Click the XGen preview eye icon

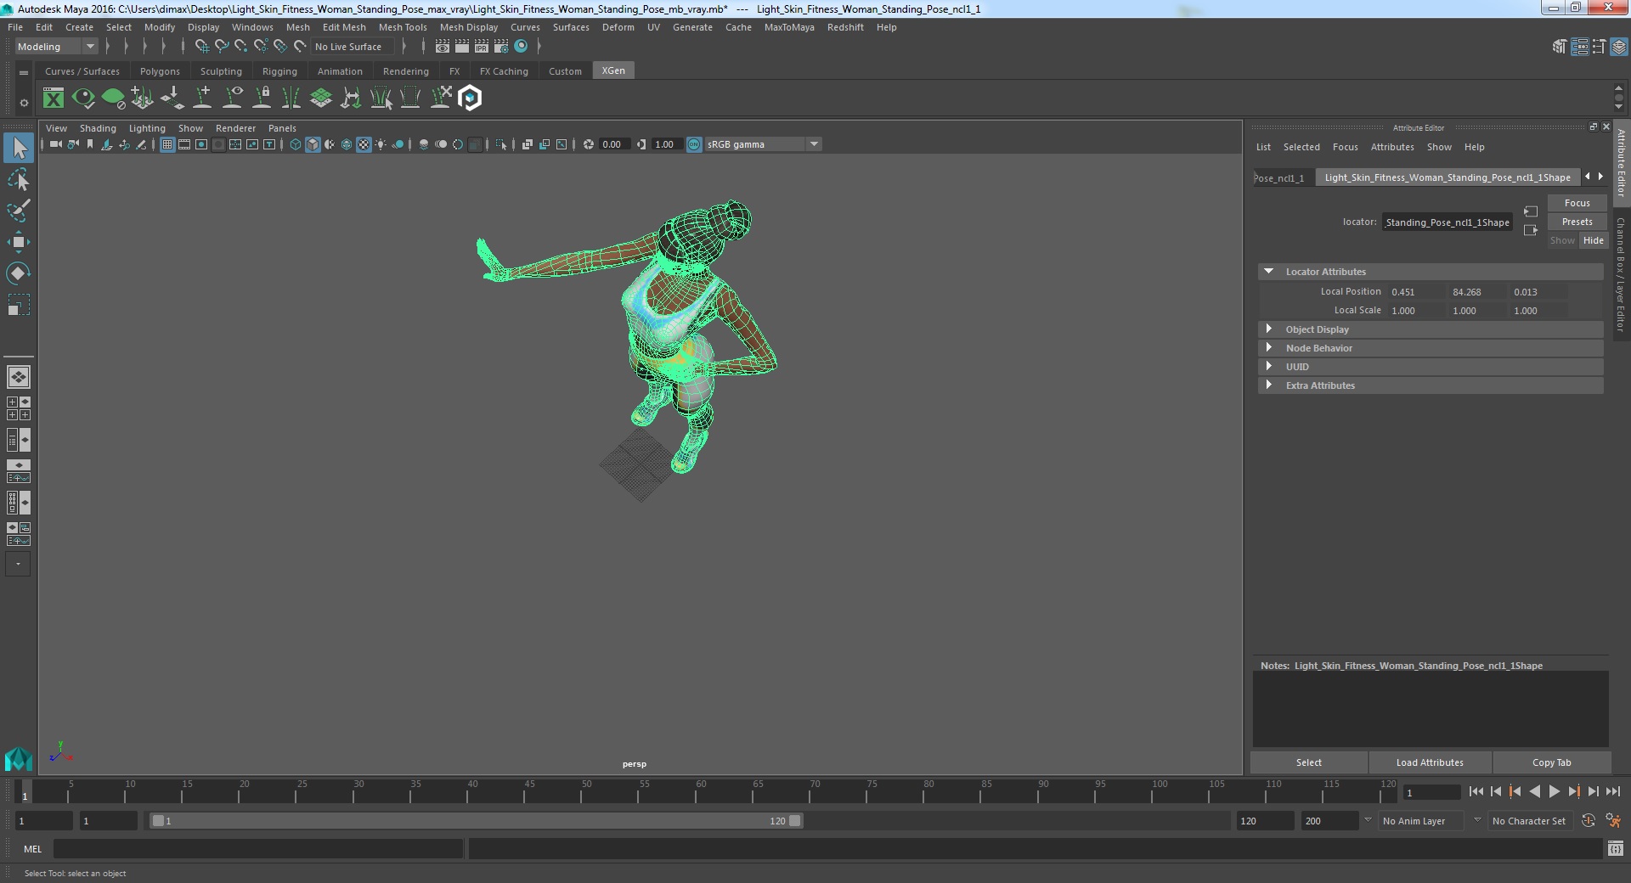click(83, 98)
